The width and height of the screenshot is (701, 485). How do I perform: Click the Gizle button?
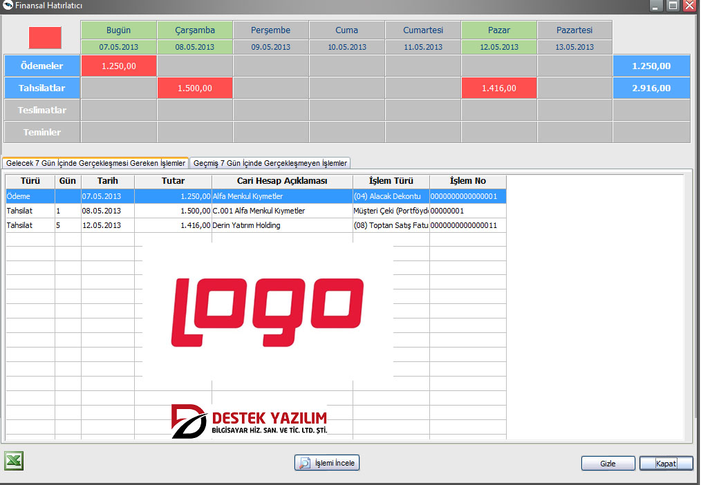[608, 464]
